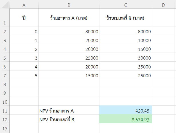The image size is (176, 133).
Task: Click the ปี header cell
Action: pos(24,18)
